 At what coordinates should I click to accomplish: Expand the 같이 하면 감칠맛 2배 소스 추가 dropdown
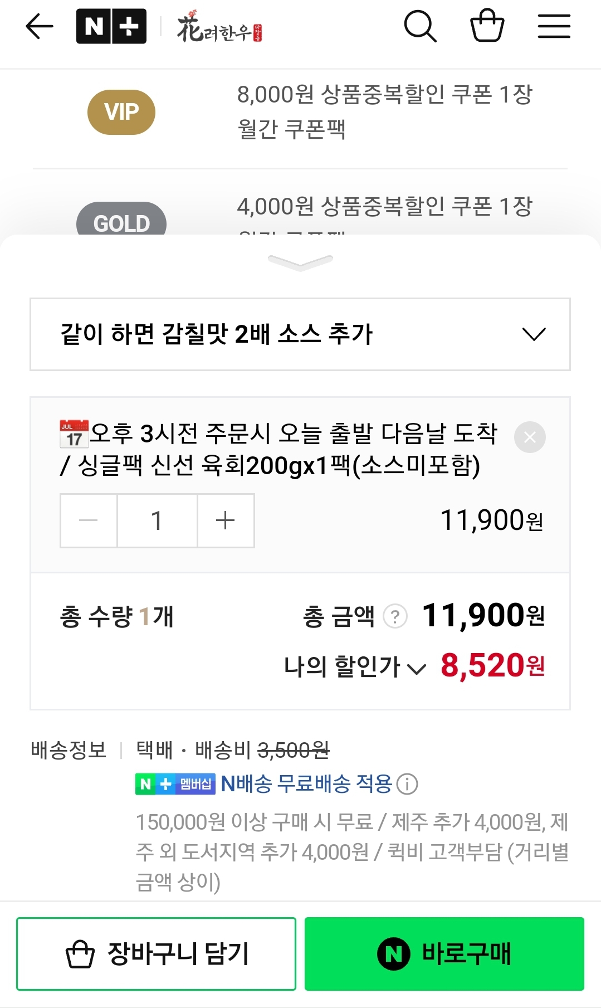(x=300, y=334)
